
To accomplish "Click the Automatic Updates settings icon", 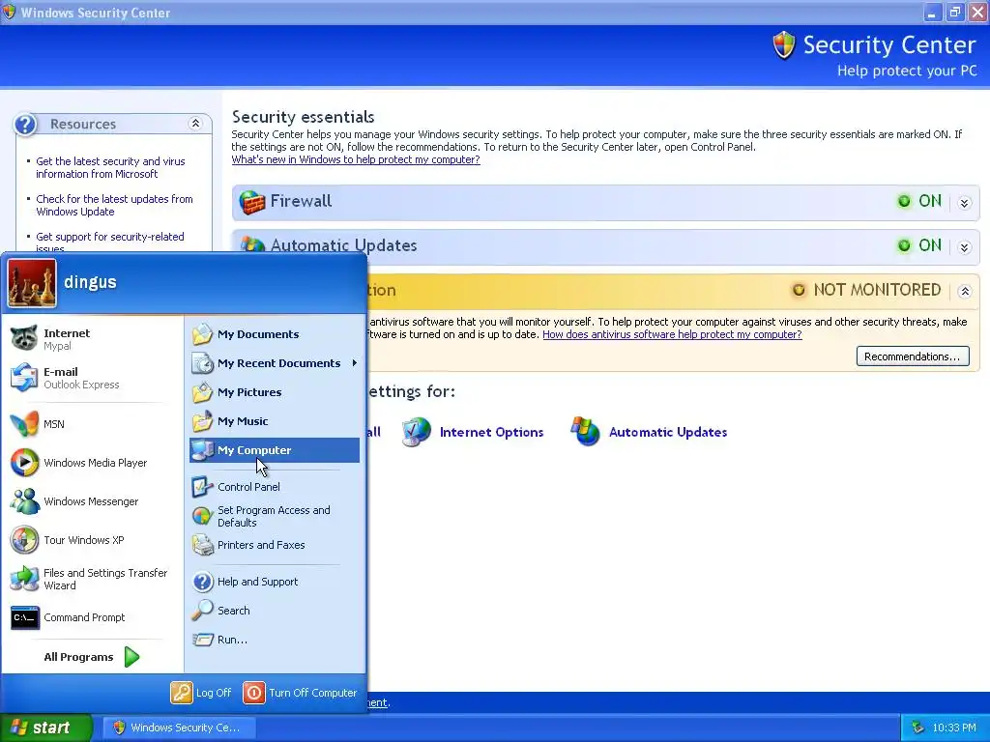I will coord(585,431).
